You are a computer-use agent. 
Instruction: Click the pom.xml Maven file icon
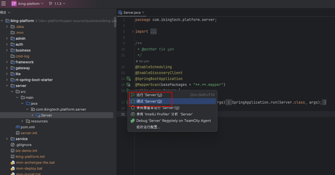18,127
